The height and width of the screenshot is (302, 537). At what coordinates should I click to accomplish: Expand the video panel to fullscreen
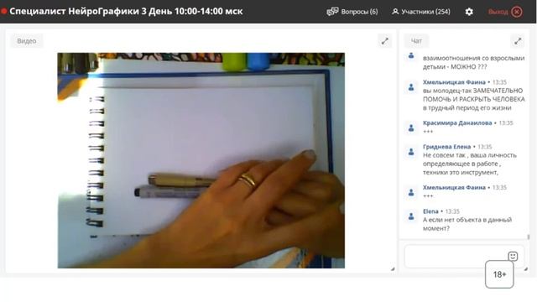(385, 41)
